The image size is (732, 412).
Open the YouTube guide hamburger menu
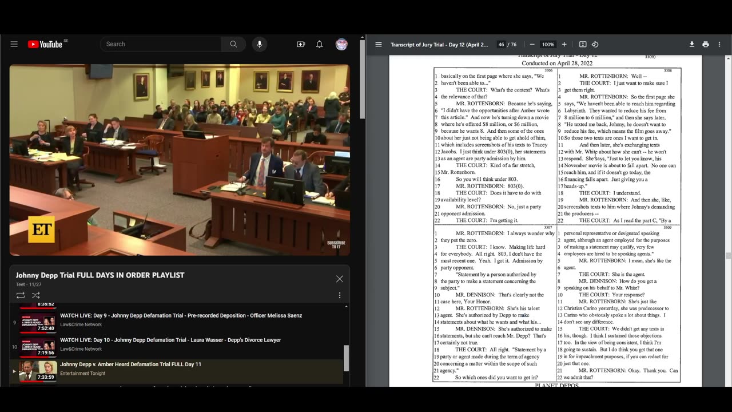[x=14, y=44]
